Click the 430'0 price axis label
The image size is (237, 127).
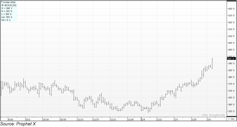pos(231,9)
